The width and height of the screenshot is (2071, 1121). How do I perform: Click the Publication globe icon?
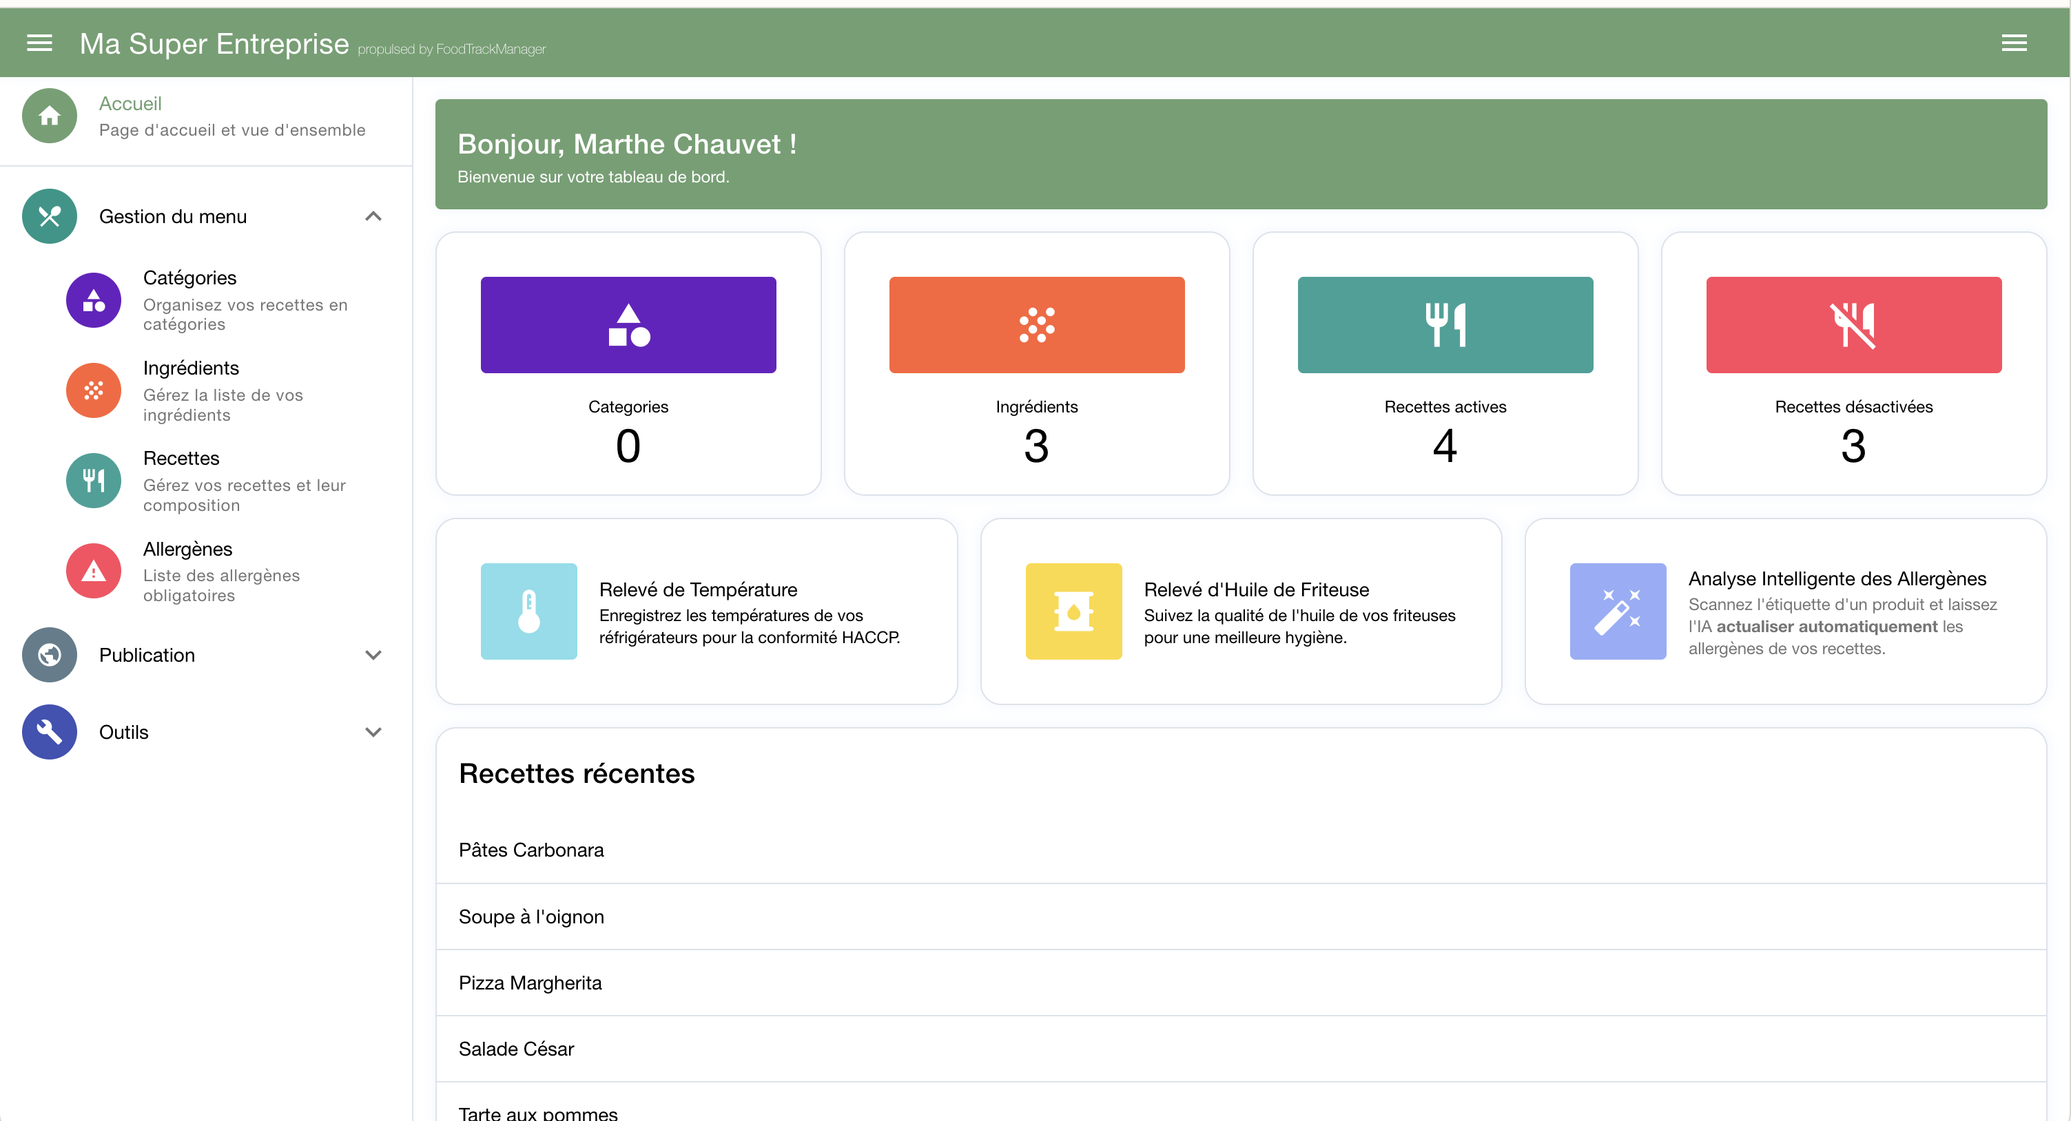(x=48, y=654)
